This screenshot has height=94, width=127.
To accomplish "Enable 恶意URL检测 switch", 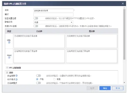I will (x=36, y=26).
